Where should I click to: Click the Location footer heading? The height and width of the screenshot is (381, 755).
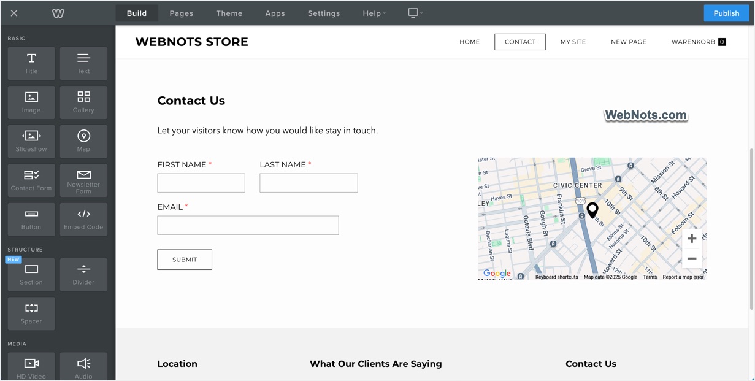coord(177,364)
